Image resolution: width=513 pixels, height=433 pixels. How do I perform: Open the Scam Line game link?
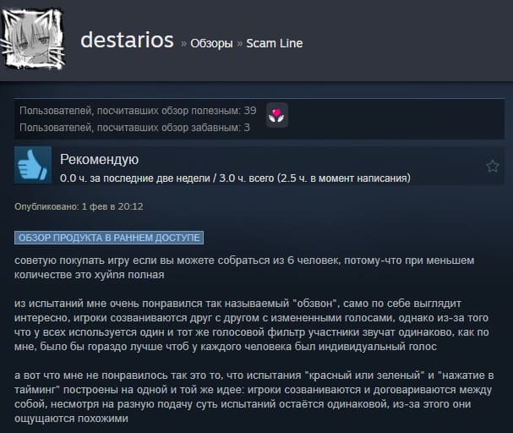[274, 43]
